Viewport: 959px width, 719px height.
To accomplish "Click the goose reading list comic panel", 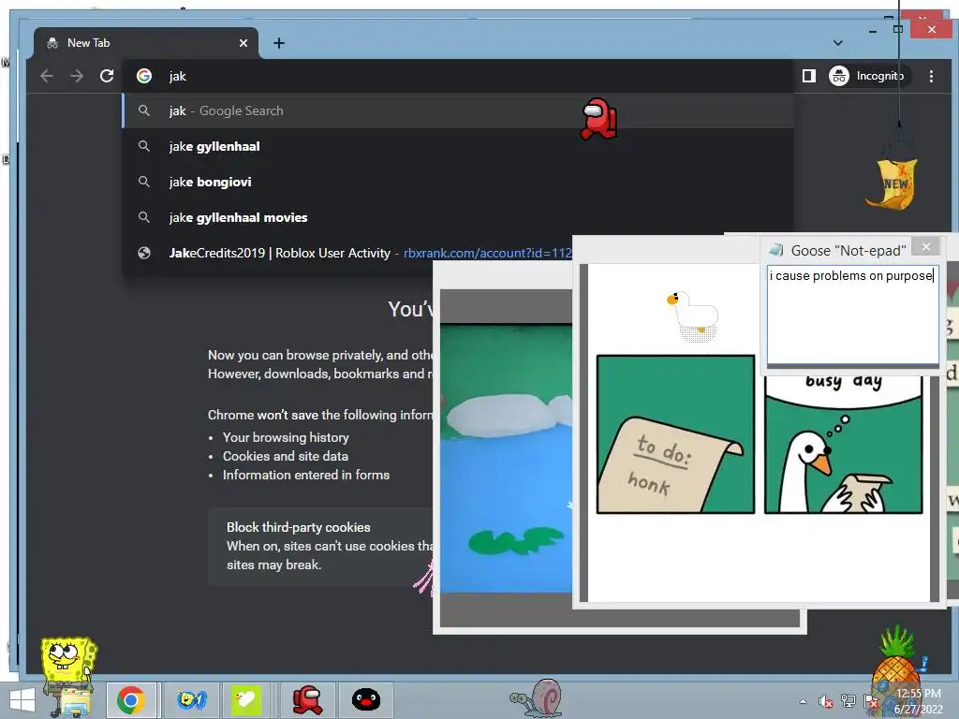I will coord(844,445).
